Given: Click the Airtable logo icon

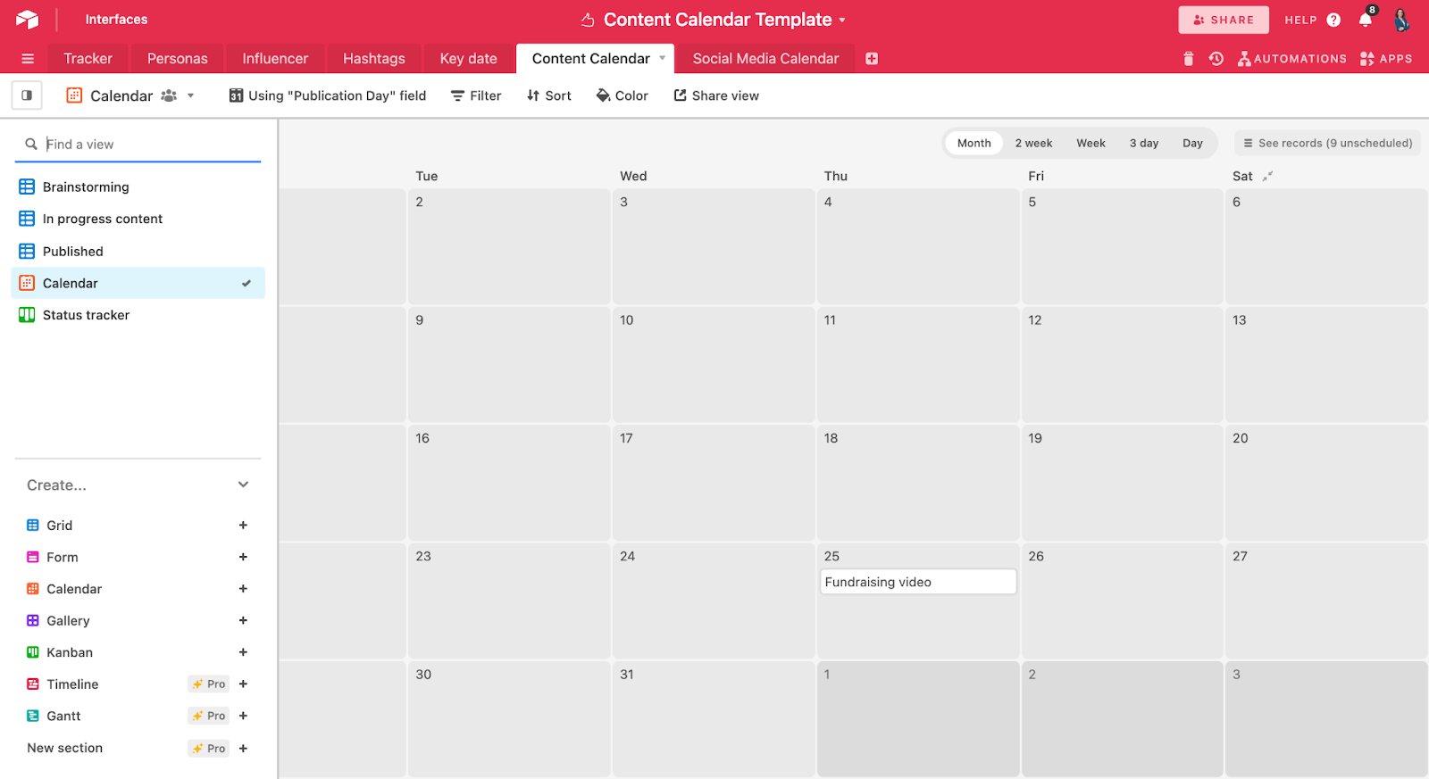Looking at the screenshot, I should click(x=27, y=20).
